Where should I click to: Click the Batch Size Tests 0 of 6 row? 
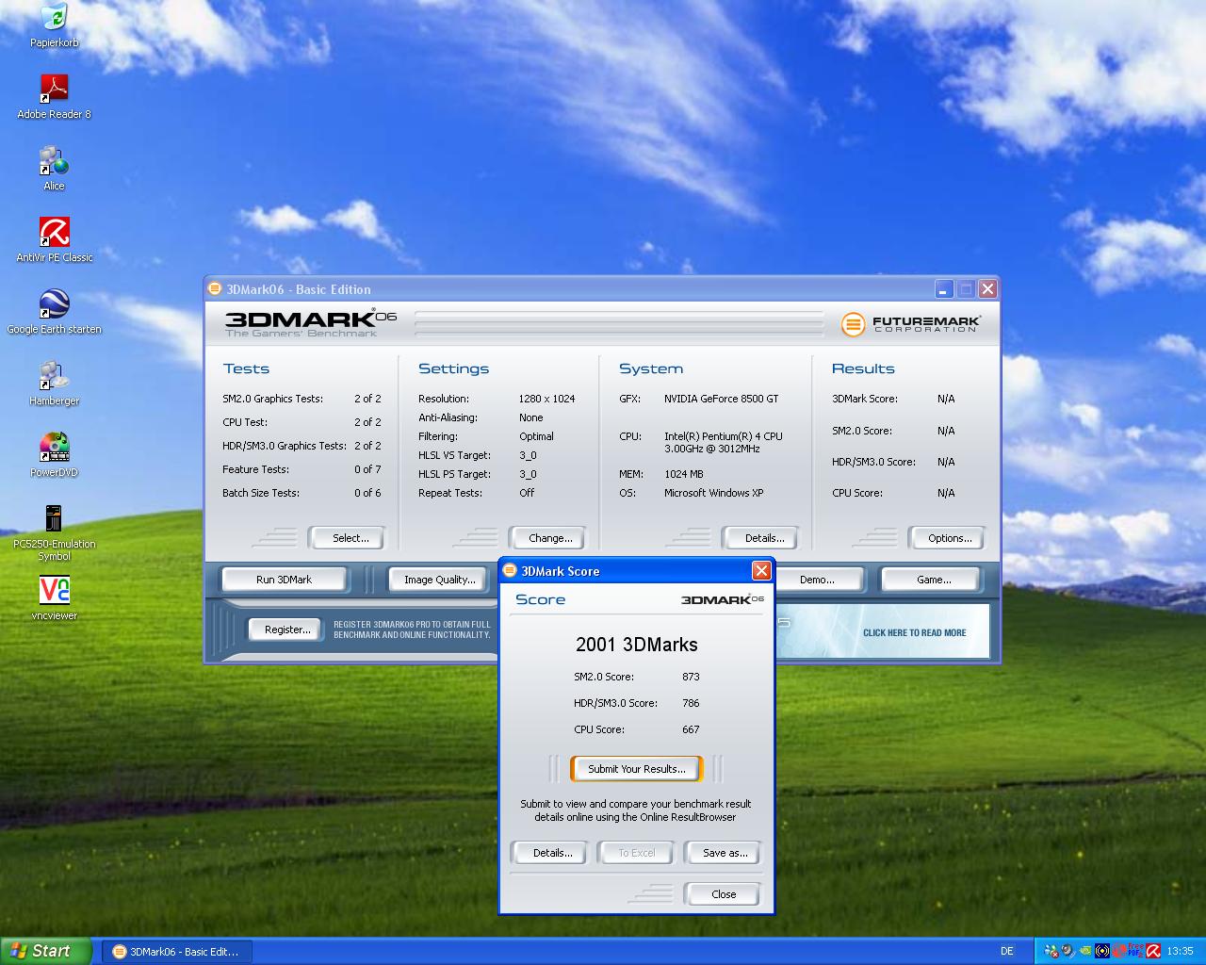point(301,493)
